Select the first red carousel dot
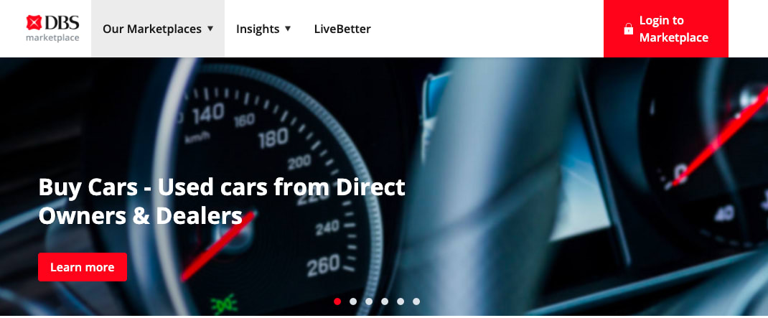The width and height of the screenshot is (768, 318). [x=337, y=301]
